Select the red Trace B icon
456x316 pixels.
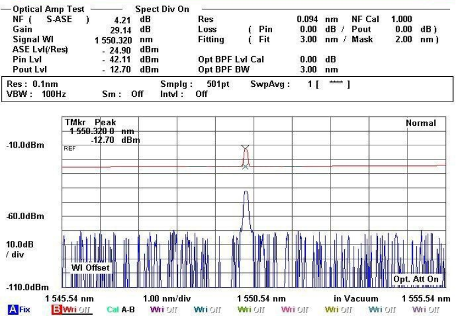57,309
